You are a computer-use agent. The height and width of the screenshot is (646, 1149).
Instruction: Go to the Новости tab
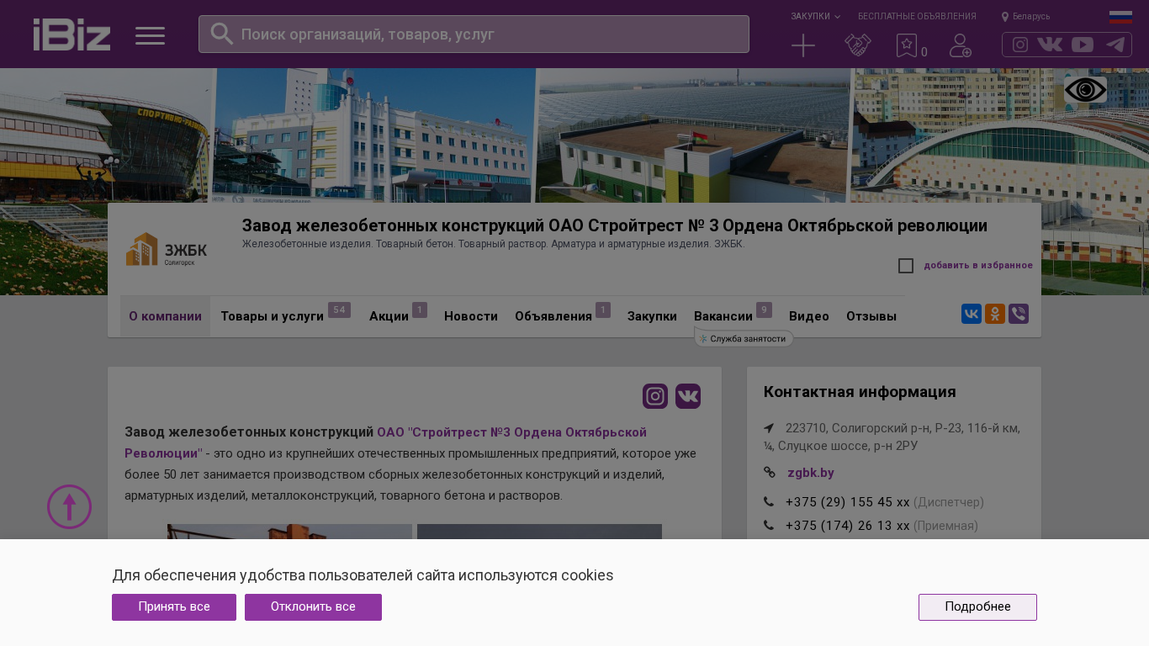[x=471, y=316]
